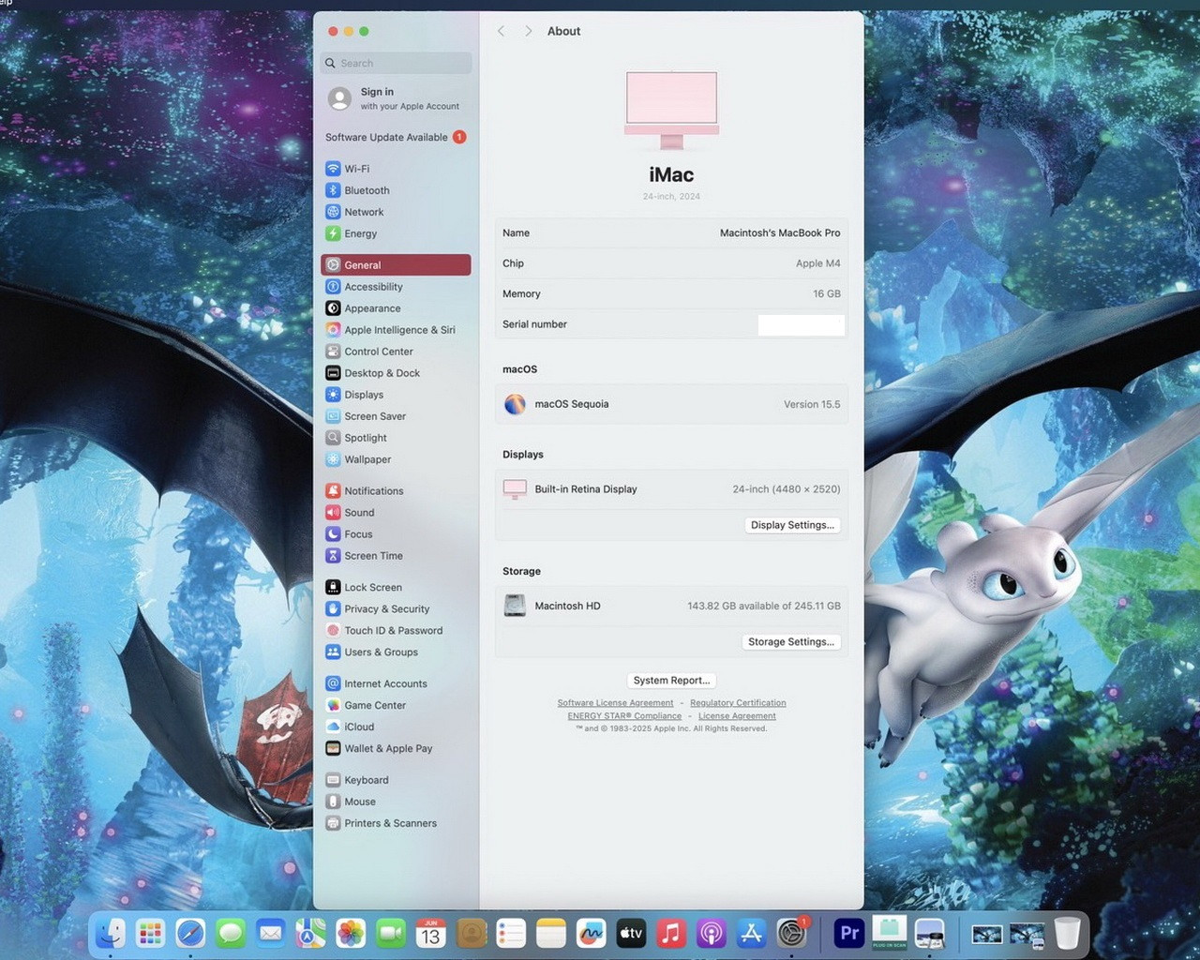Screen dimensions: 1200x960
Task: Open System Report...
Action: pos(671,681)
